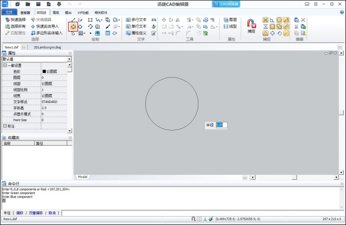Click the 双重偏移 link in the command prompt
The width and height of the screenshot is (346, 225).
click(x=36, y=213)
